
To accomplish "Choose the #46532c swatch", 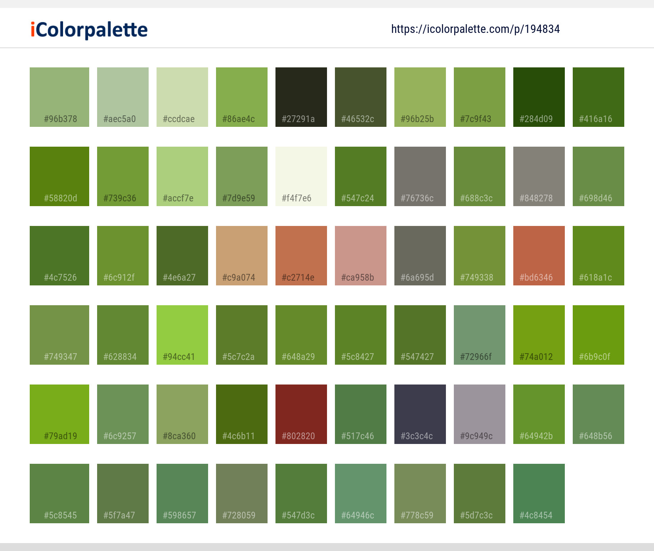I will (x=361, y=97).
